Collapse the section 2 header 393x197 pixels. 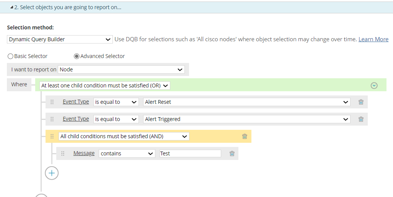[12, 7]
